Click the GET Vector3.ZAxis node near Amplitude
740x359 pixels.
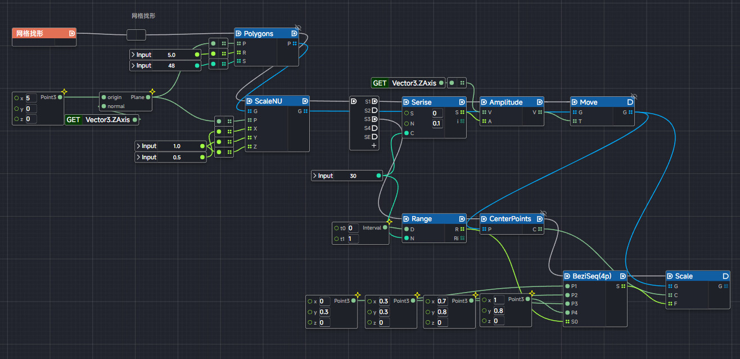tap(408, 83)
